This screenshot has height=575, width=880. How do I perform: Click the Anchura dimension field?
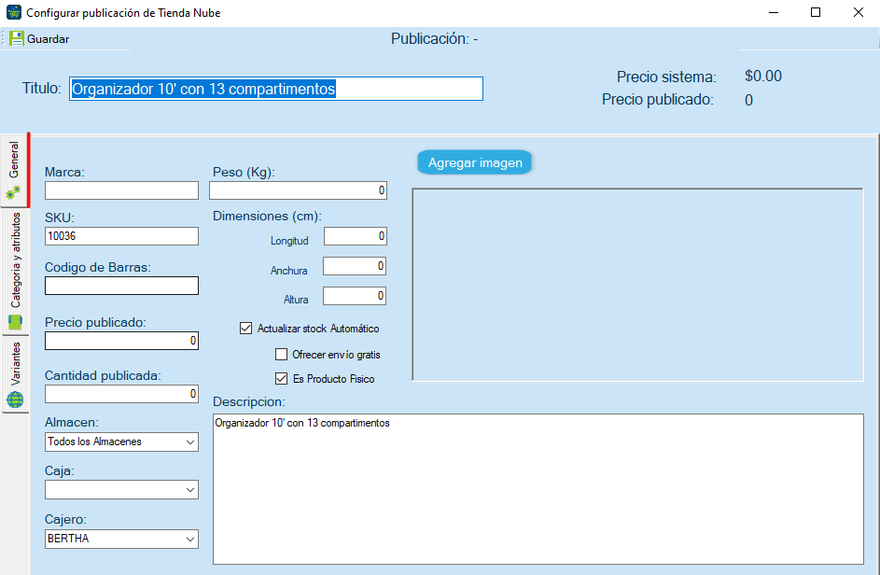coord(355,266)
